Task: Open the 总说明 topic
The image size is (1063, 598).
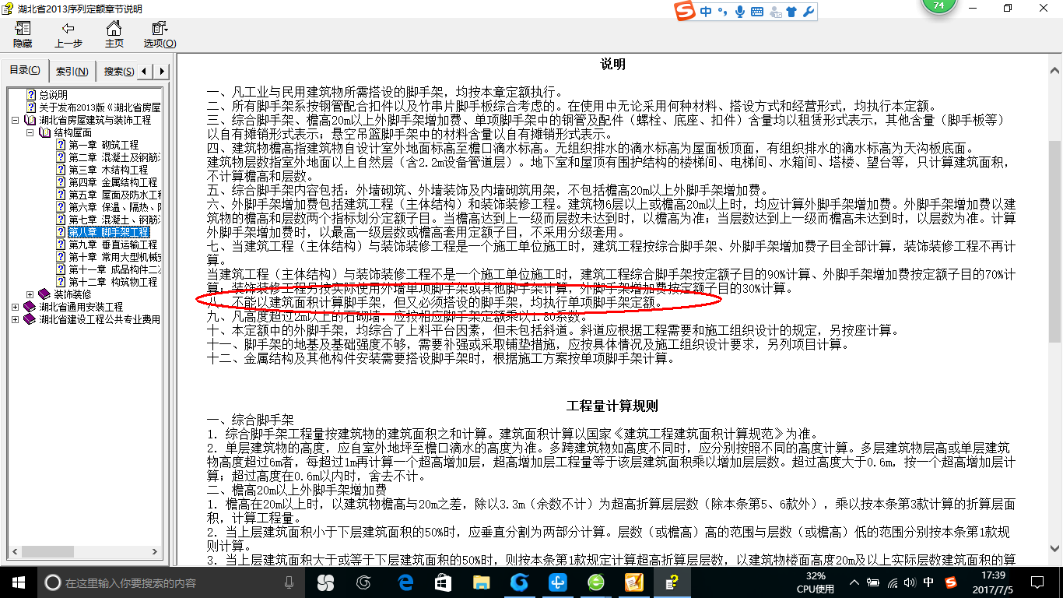Action: coord(53,95)
